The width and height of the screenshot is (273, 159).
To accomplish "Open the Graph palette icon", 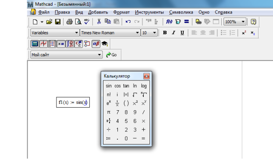I will [43, 44].
